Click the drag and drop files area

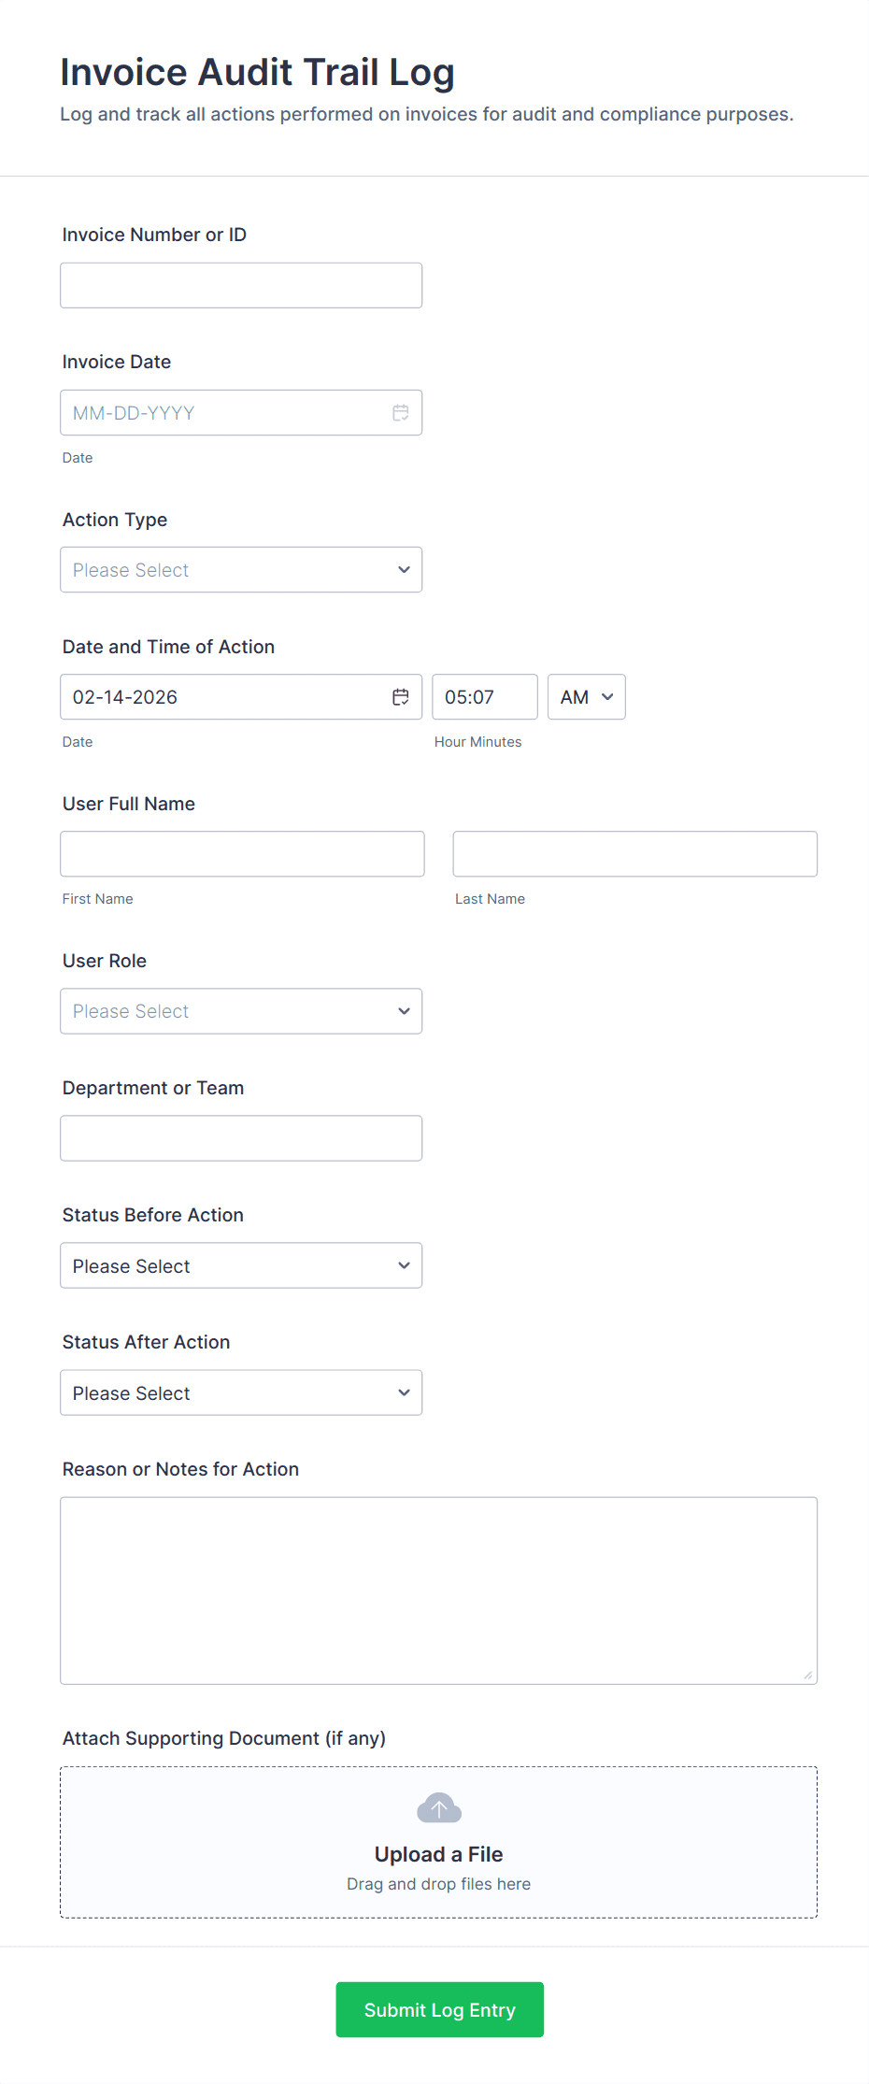point(438,1884)
